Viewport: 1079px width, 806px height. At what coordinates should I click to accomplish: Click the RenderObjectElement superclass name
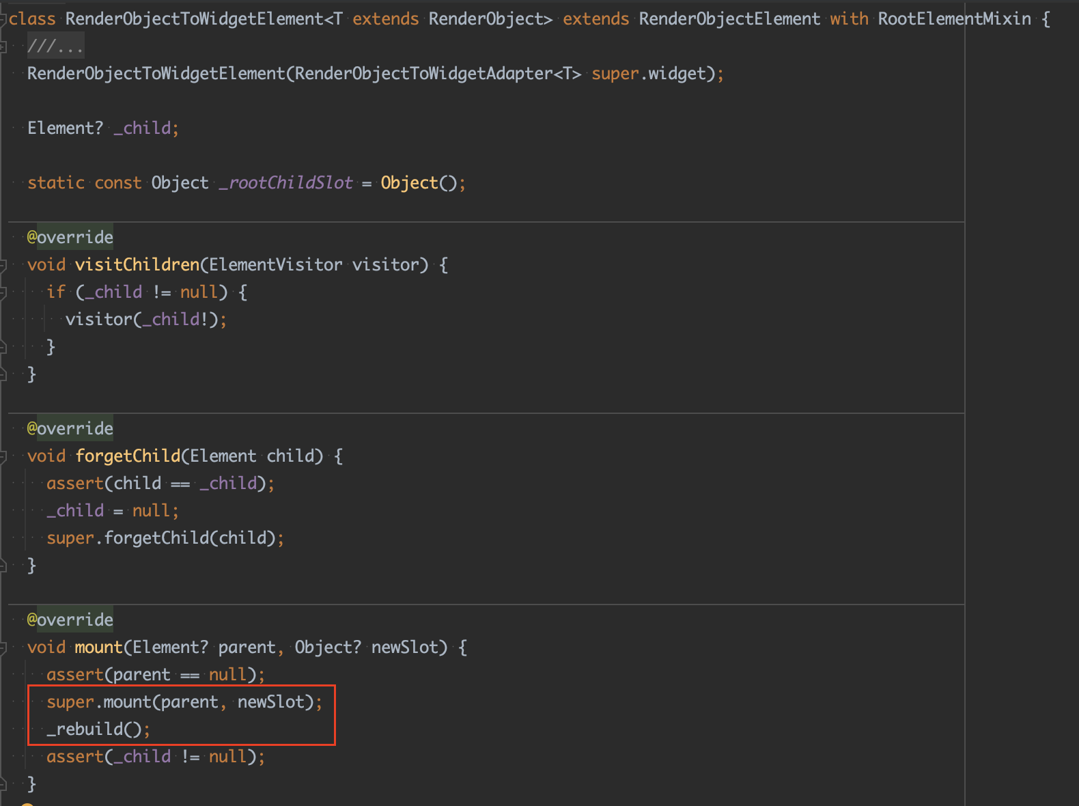[x=729, y=18]
